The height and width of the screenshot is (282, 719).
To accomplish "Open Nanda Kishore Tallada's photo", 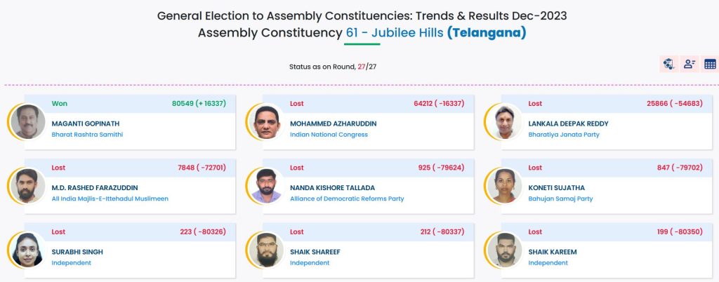I will [265, 186].
